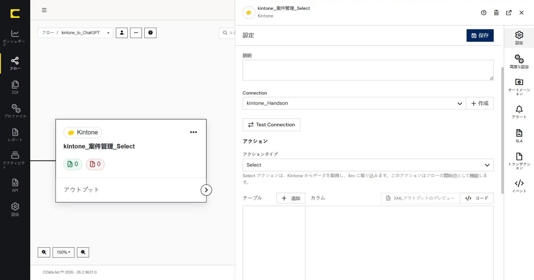Open the コード view button
Viewport: 534px width, 280px height.
pos(477,198)
